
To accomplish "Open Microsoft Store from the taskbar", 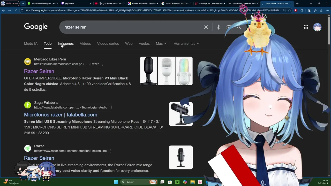I will (x=170, y=182).
